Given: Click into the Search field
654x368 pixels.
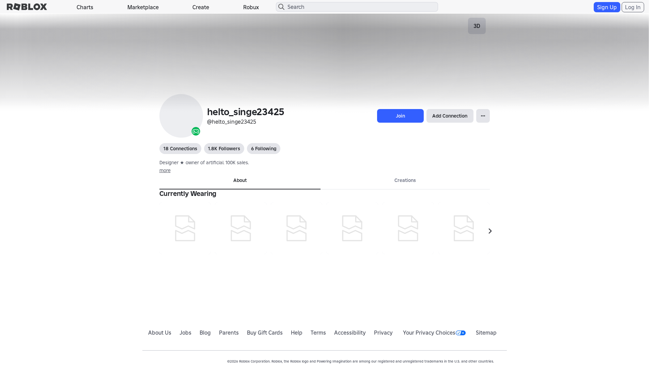Looking at the screenshot, I should 357,7.
